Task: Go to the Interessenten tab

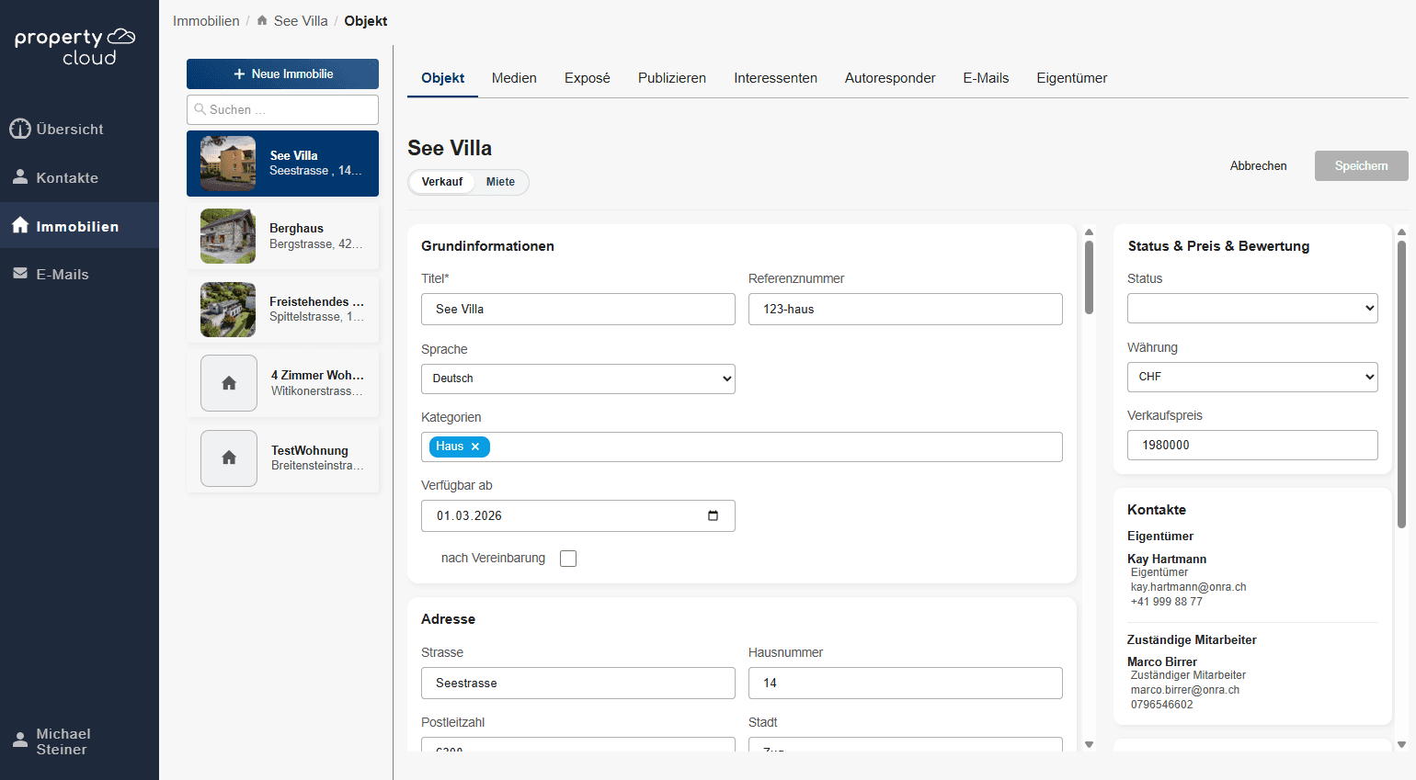Action: [x=775, y=78]
